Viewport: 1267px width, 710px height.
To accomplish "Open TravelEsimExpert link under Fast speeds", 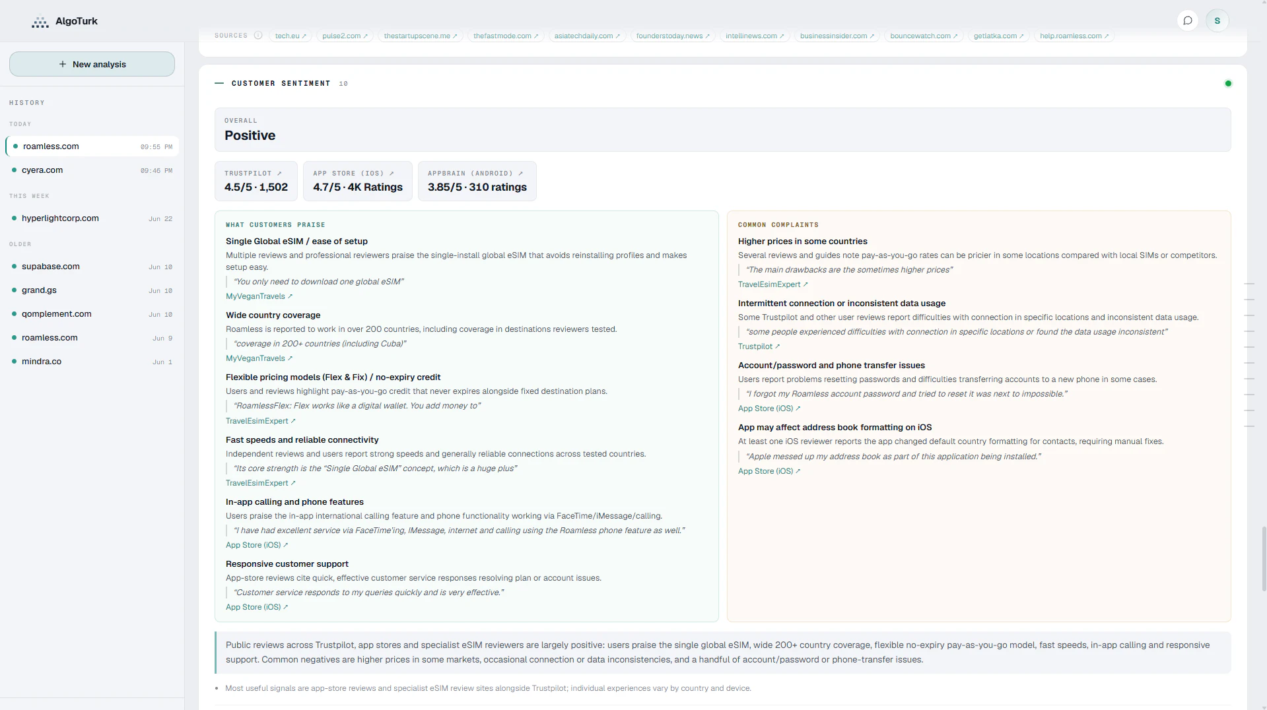I will pyautogui.click(x=260, y=483).
